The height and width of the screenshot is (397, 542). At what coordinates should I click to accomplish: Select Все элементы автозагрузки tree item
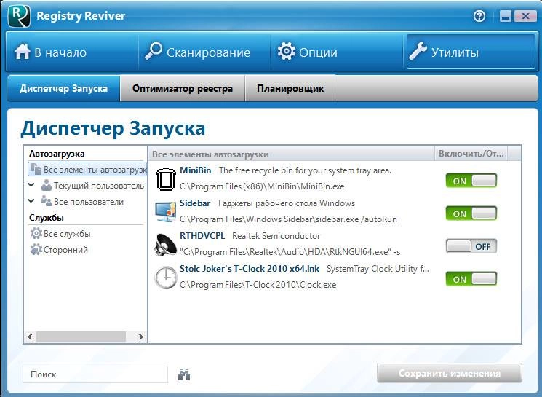pos(87,170)
